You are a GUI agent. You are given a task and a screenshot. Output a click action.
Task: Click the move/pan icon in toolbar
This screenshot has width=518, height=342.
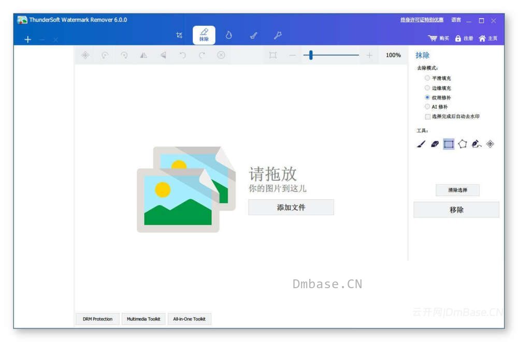(x=85, y=55)
